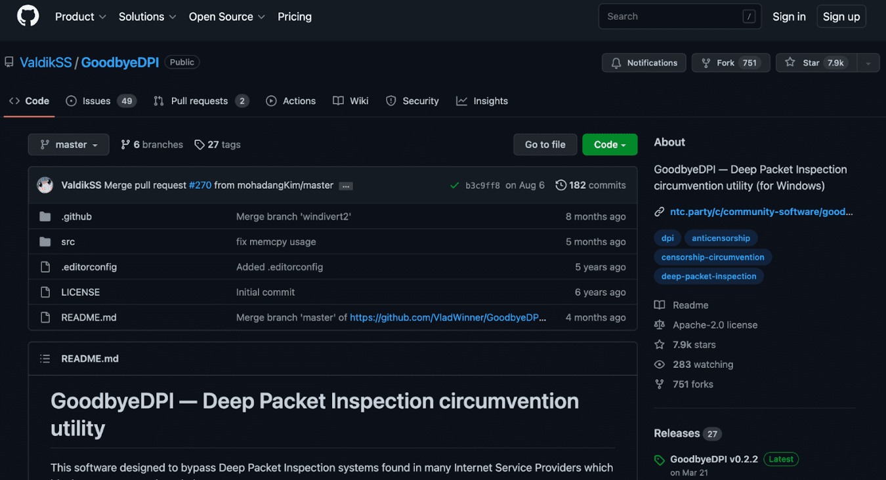Viewport: 886px width, 480px height.
Task: Open the 6 branches link
Action: [x=152, y=144]
